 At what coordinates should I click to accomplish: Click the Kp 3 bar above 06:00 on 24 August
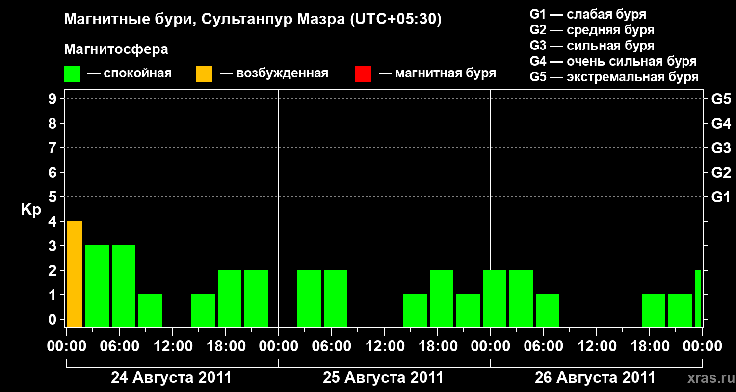tap(124, 287)
